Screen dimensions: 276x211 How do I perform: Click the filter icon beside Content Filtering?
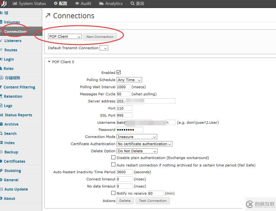pyautogui.click(x=1, y=87)
